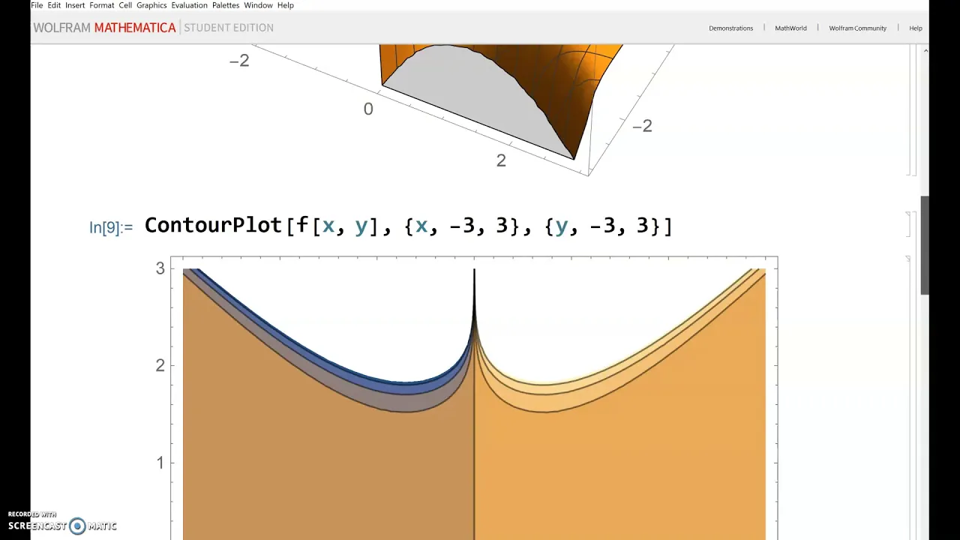Open the Help menu in menu bar
960x540 pixels.
[286, 5]
